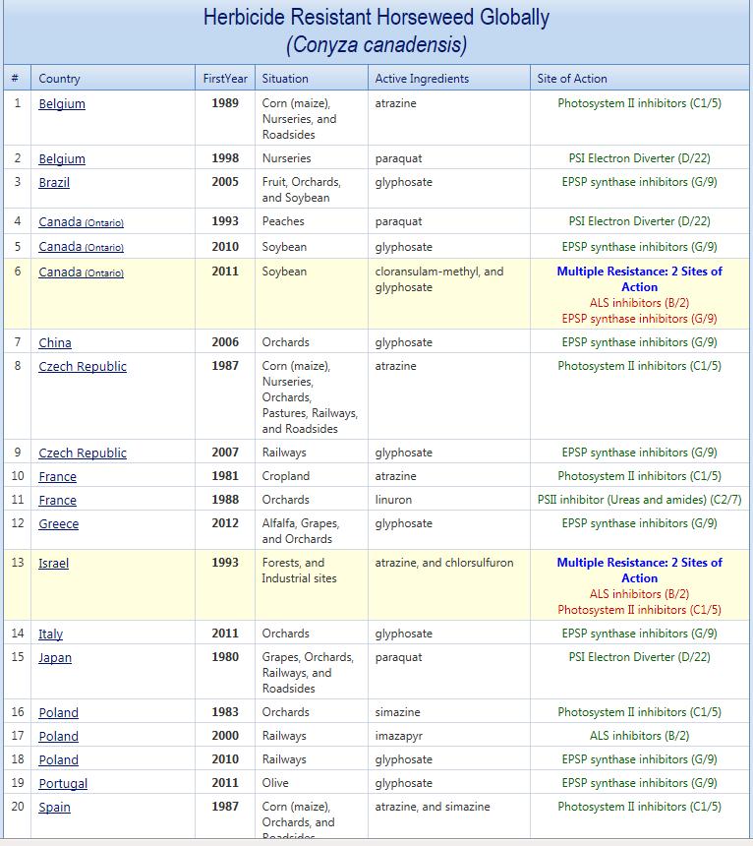Open the Israel country link
753x846 pixels.
pyautogui.click(x=53, y=563)
